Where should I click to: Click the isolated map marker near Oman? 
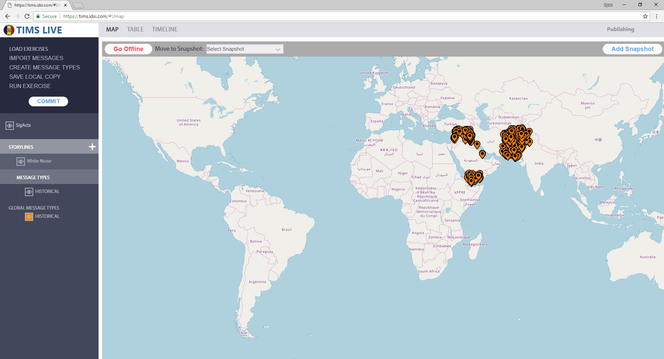click(x=482, y=154)
